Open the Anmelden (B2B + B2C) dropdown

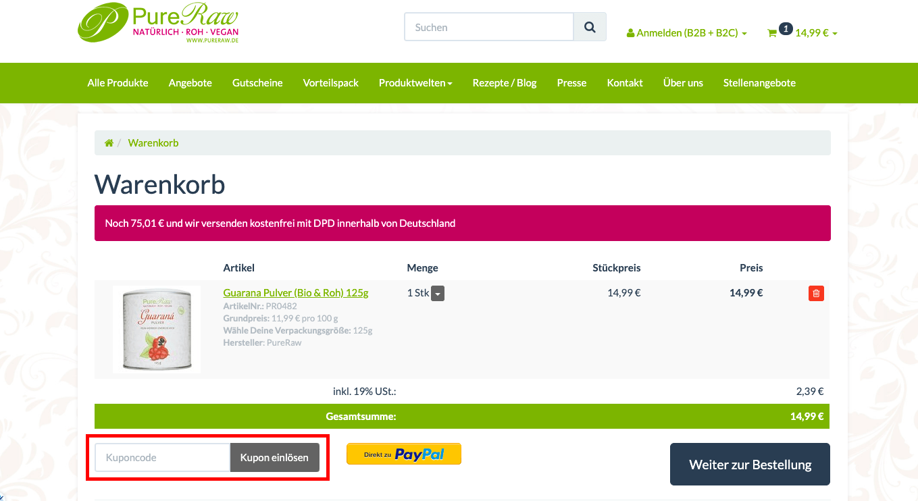point(687,32)
